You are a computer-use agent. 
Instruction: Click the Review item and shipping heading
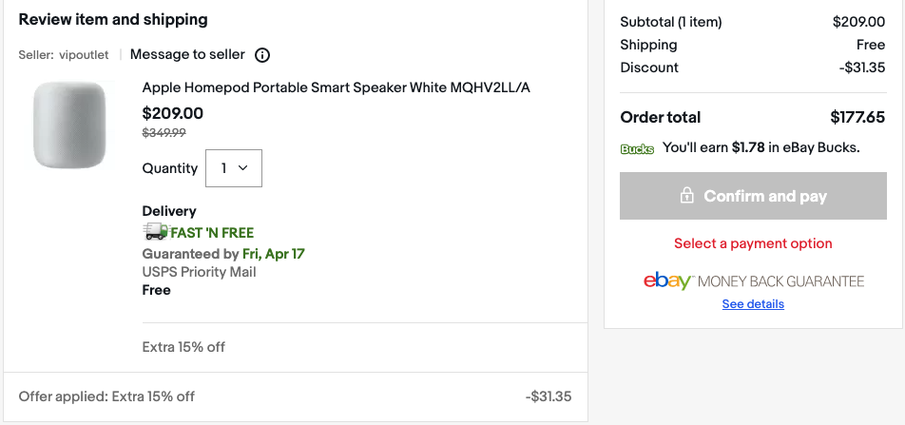(113, 20)
